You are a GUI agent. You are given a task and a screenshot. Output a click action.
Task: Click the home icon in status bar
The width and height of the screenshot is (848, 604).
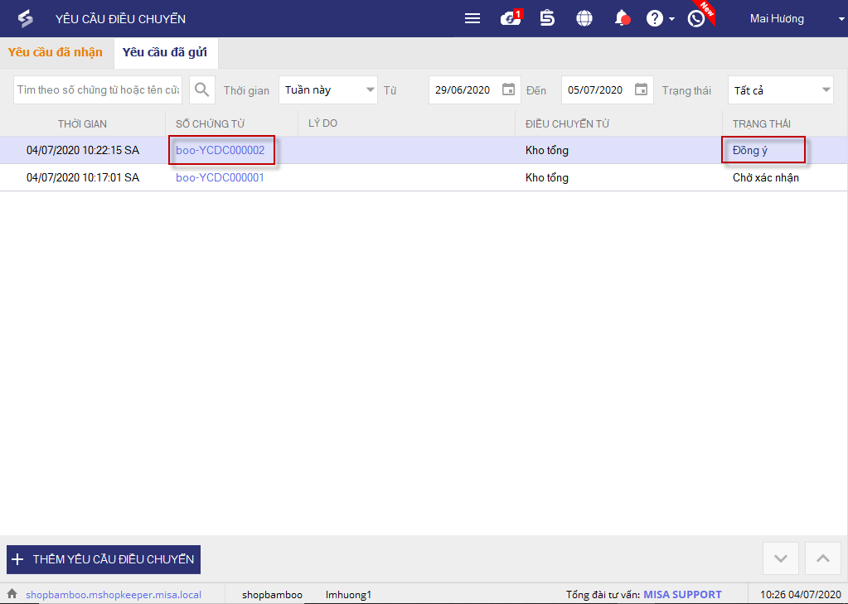(x=12, y=594)
